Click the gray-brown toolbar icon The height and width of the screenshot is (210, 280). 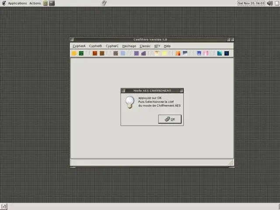point(115,53)
